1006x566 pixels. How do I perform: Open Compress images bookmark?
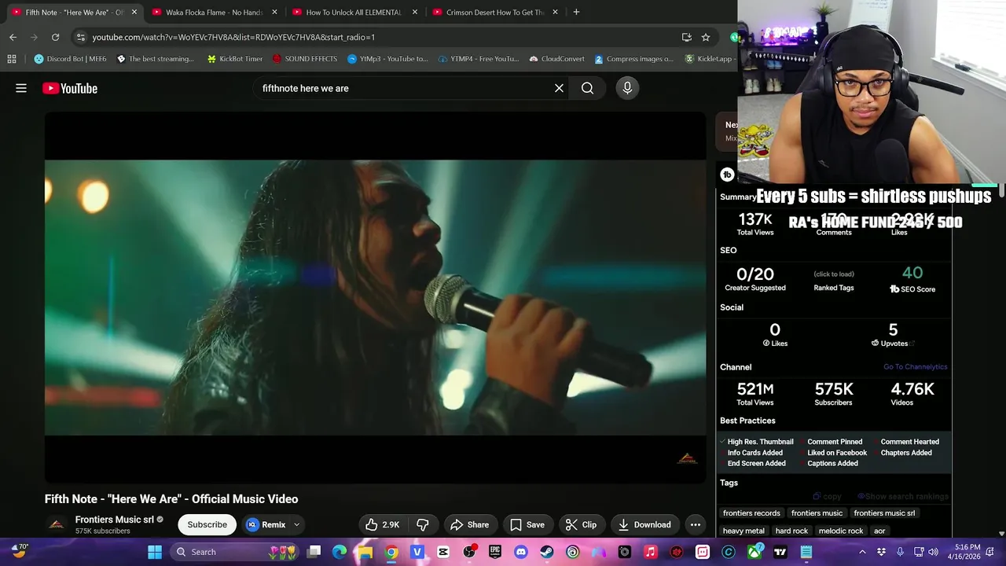[x=633, y=59]
